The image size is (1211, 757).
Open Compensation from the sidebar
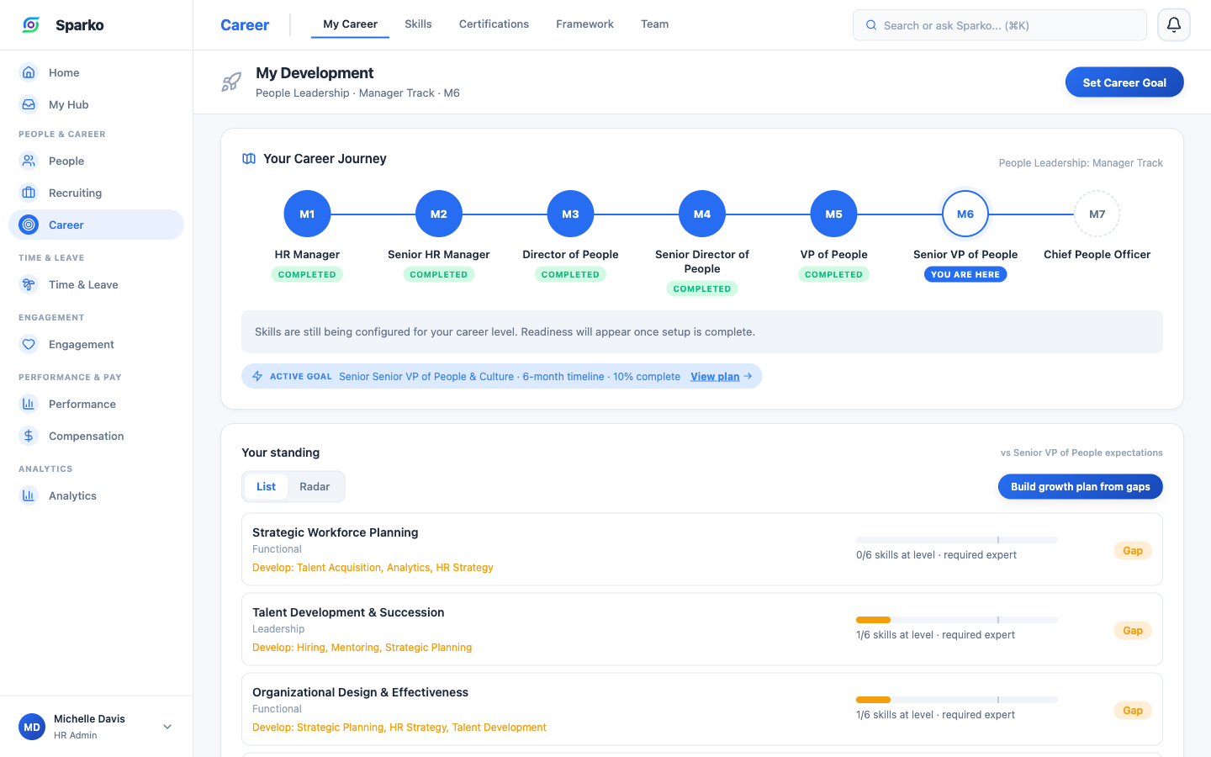tap(96, 436)
